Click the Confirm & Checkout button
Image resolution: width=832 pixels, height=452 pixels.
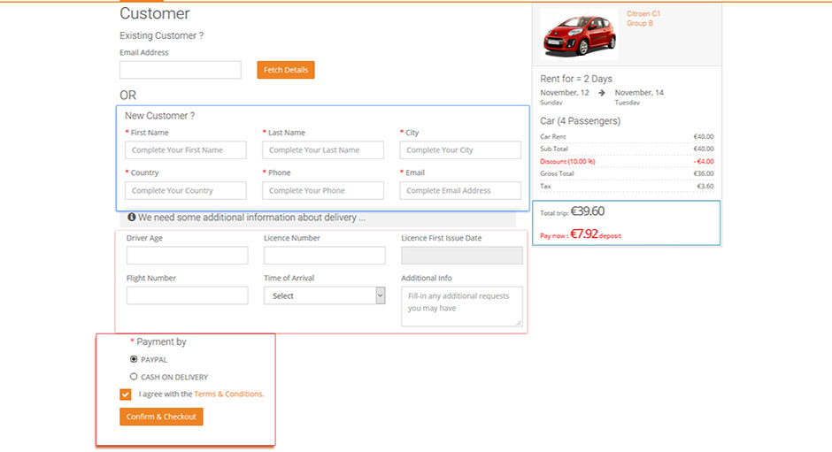coord(161,417)
